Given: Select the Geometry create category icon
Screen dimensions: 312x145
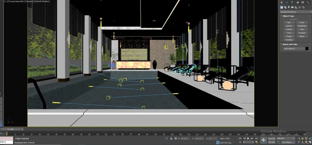Looking at the screenshot, I should click(282, 7).
